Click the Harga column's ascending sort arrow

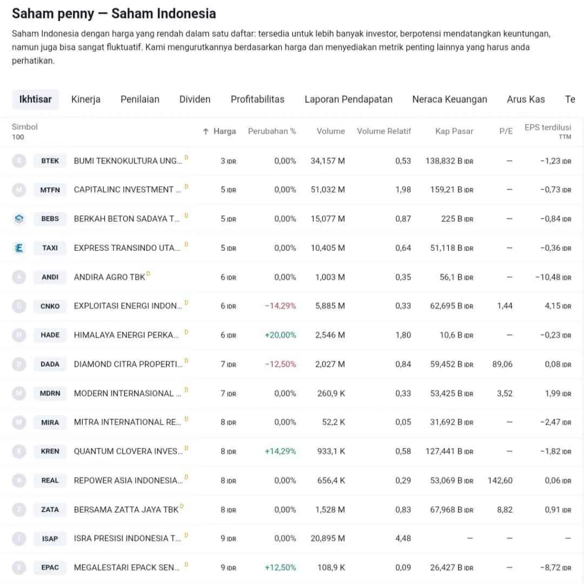pos(205,131)
